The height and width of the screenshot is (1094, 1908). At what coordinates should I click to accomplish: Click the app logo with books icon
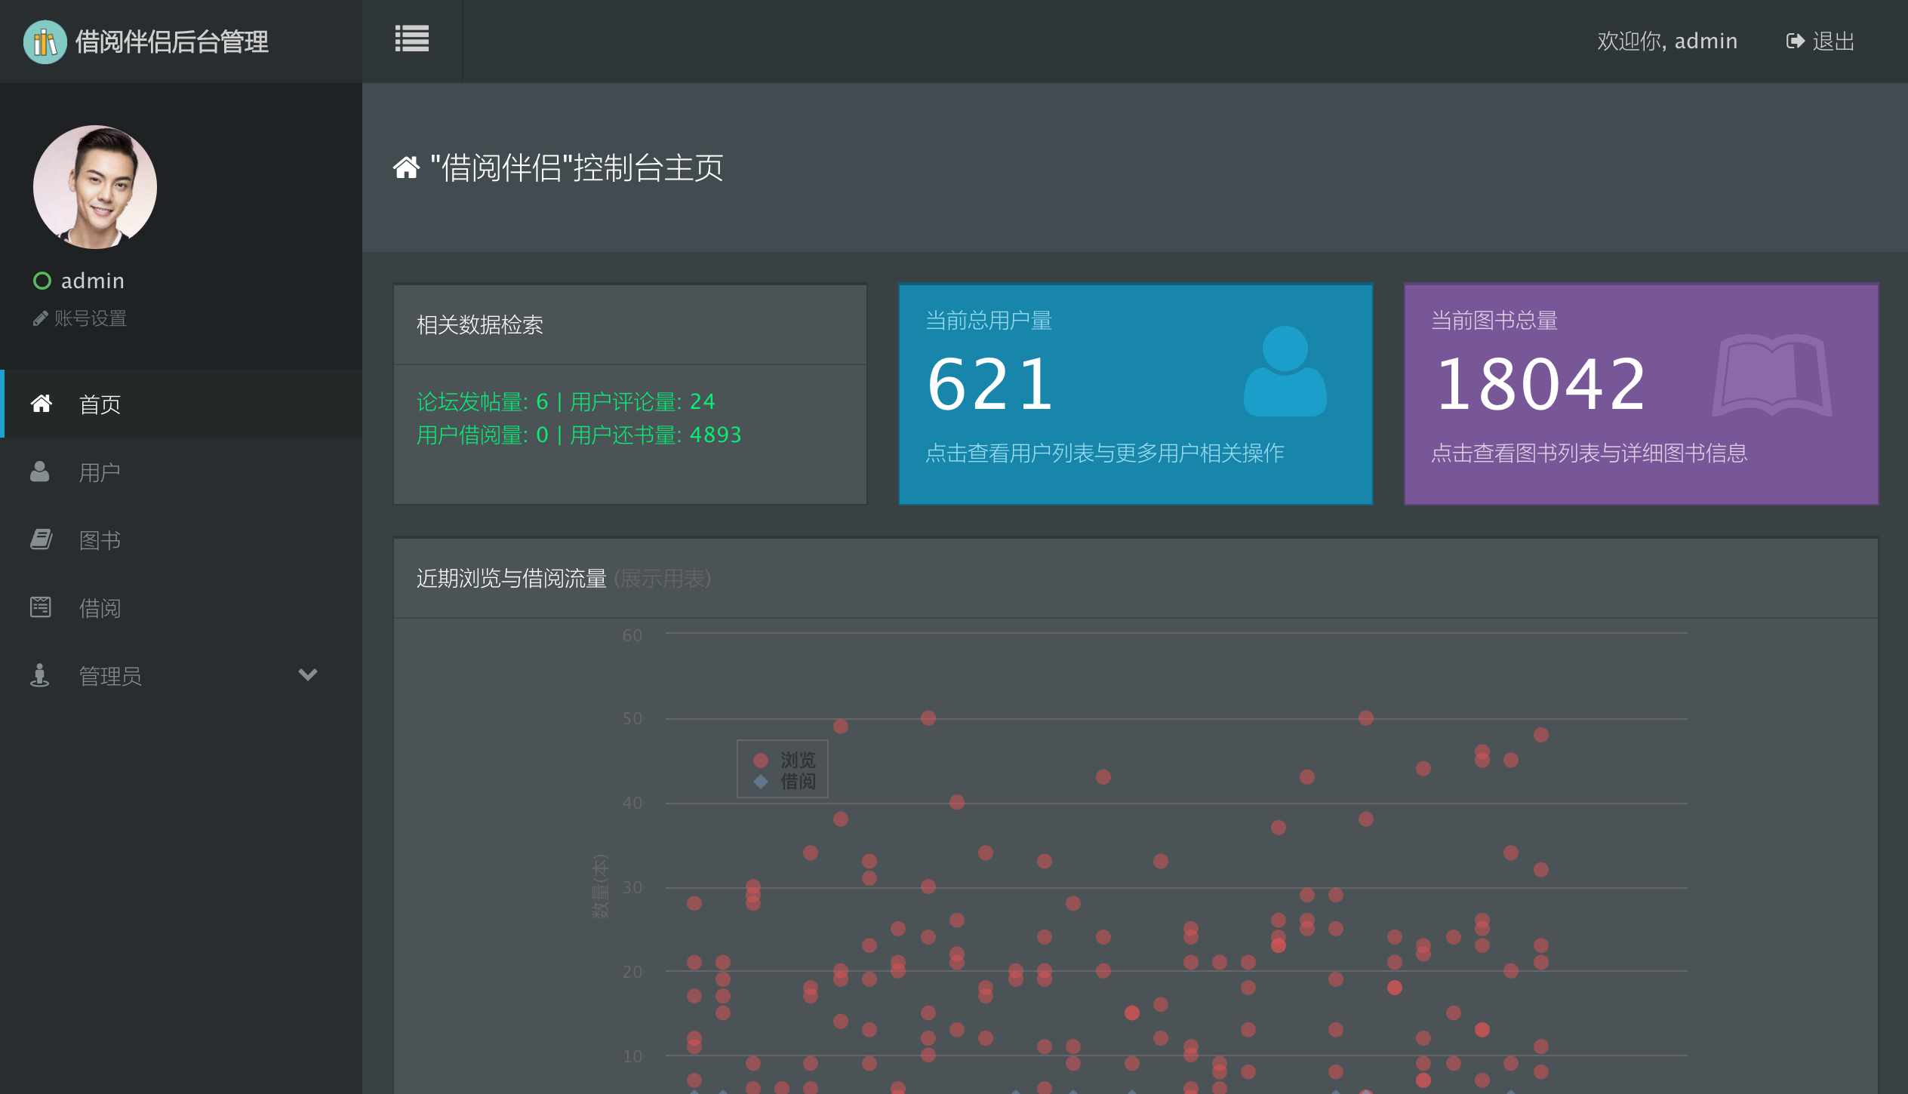45,41
